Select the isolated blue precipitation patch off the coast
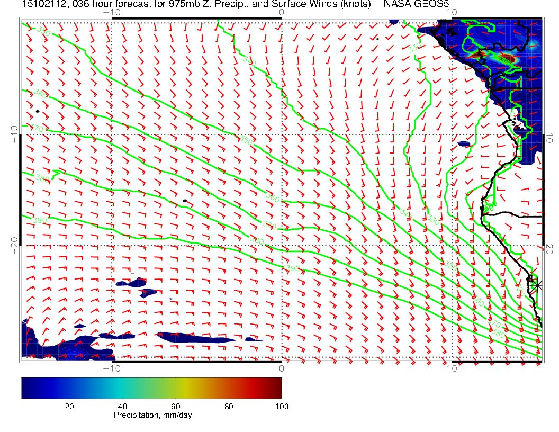The width and height of the screenshot is (559, 432). click(x=464, y=143)
